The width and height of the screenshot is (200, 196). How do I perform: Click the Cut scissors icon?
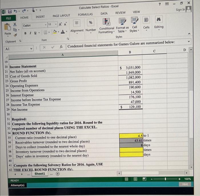coord(15,24)
